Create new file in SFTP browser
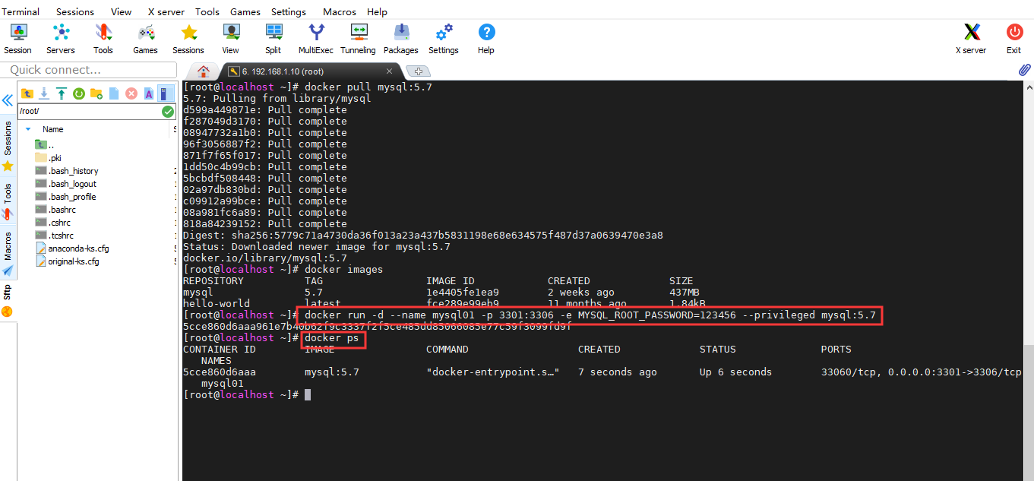 tap(114, 93)
